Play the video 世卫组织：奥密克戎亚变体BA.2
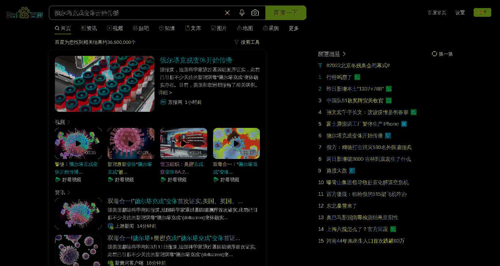 [184, 143]
